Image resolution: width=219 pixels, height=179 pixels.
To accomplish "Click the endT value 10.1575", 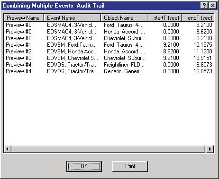I will tap(203, 45).
